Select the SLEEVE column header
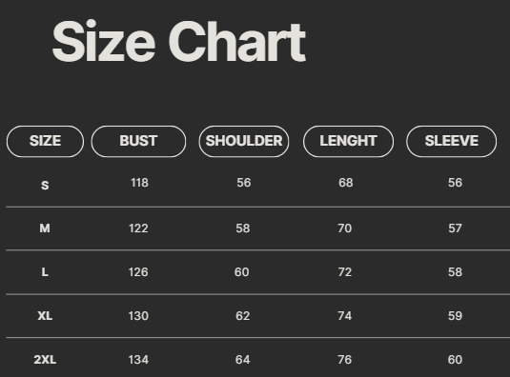The width and height of the screenshot is (510, 377). [452, 141]
